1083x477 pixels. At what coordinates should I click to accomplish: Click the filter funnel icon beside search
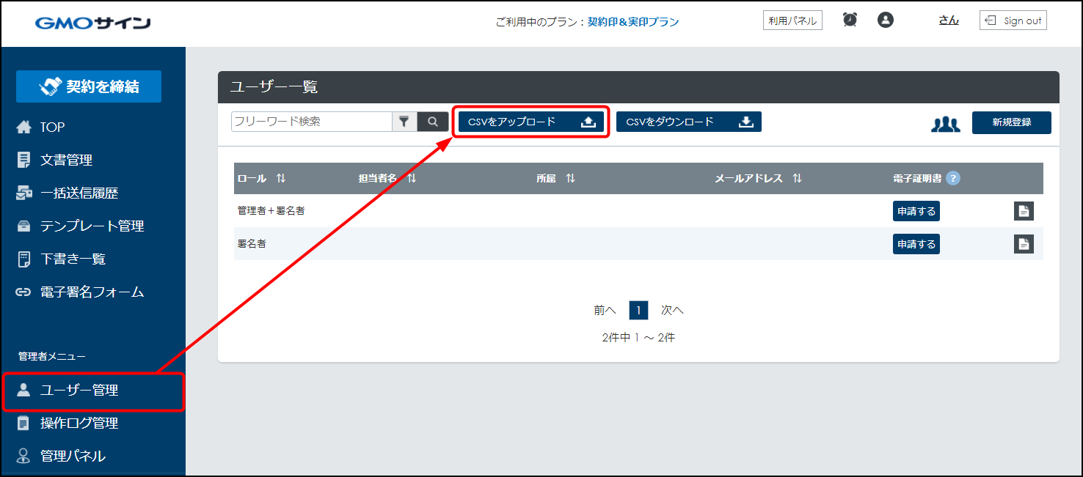(x=404, y=122)
